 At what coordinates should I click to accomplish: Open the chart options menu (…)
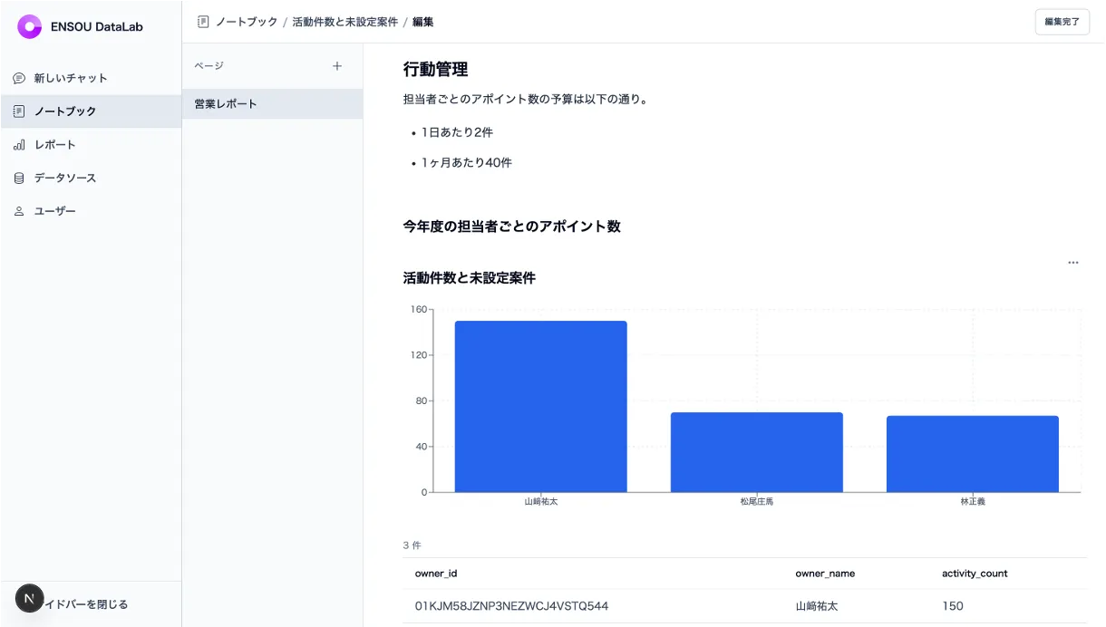click(1073, 262)
